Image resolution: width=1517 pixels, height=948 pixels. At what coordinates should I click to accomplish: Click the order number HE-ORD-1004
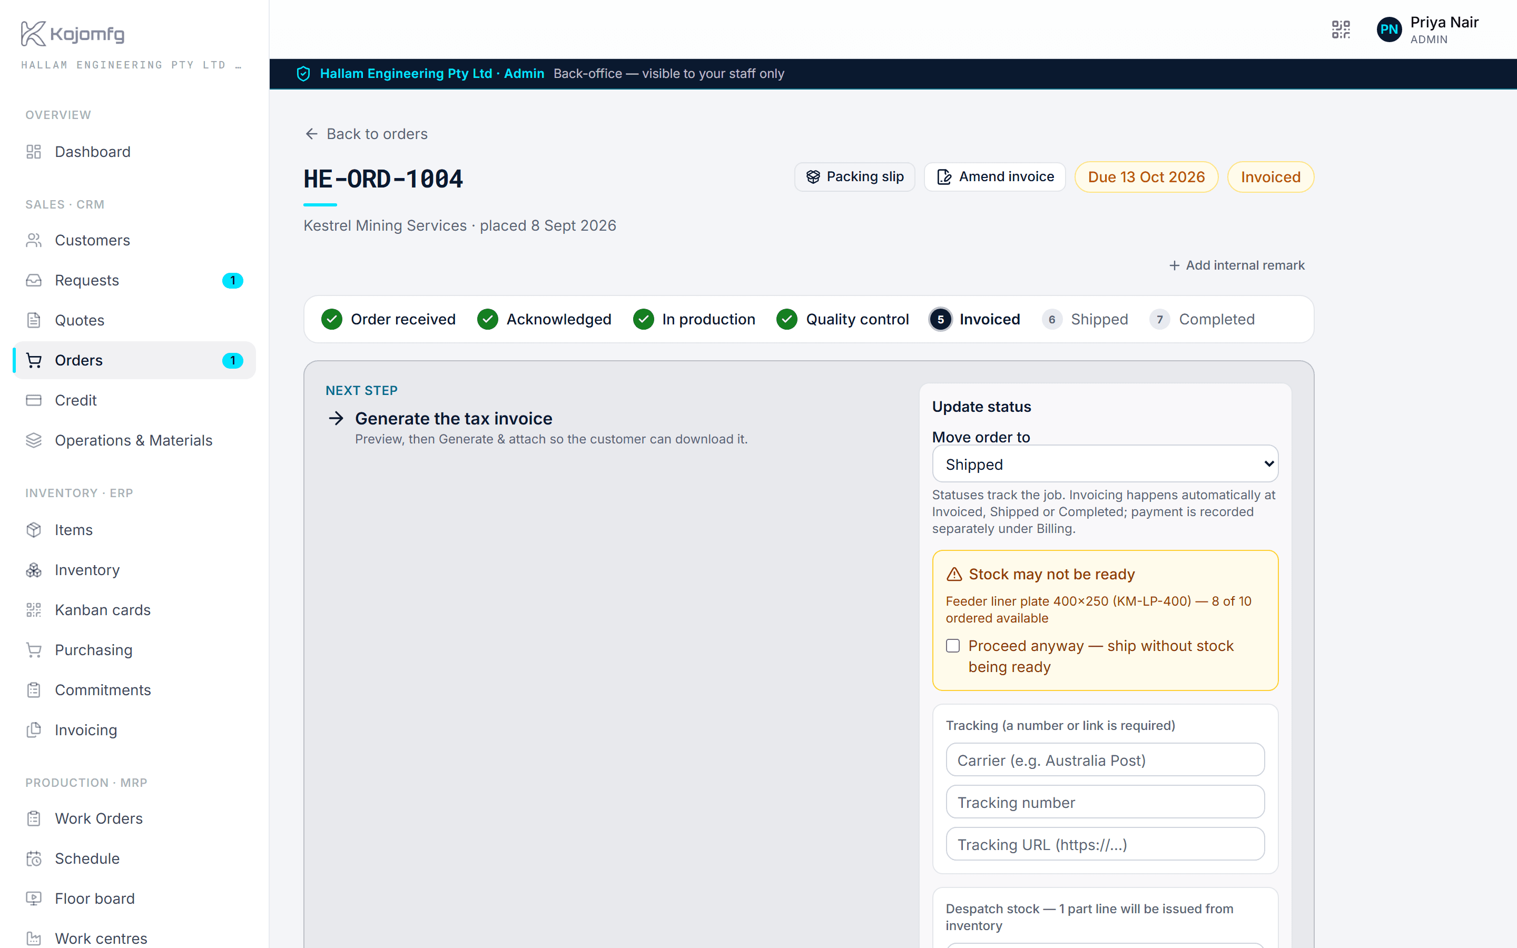[x=383, y=179]
